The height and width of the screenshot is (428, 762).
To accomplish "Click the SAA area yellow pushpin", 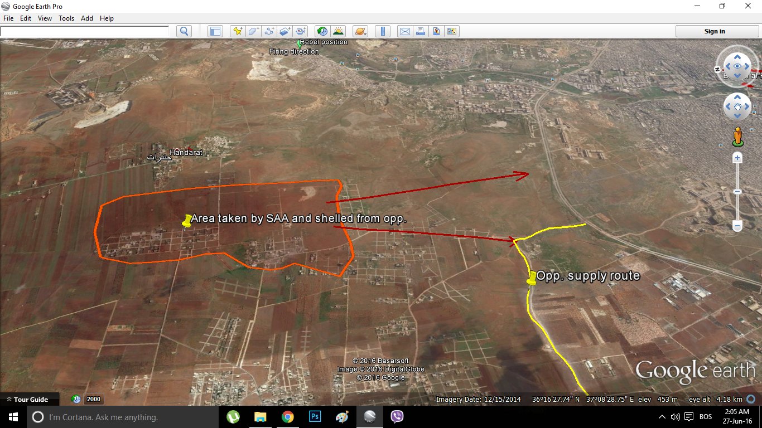I will pyautogui.click(x=187, y=221).
